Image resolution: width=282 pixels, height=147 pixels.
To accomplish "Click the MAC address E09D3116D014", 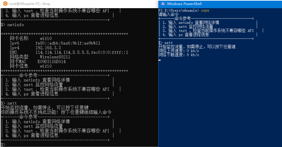I will point(52,62).
